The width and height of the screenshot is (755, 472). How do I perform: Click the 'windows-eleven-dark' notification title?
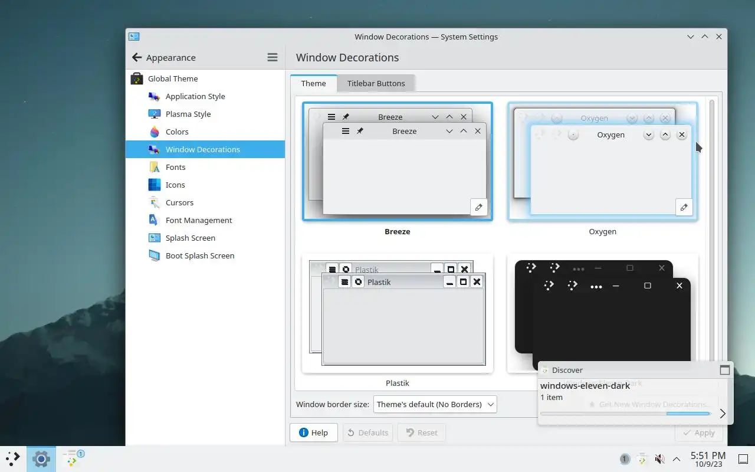click(585, 385)
